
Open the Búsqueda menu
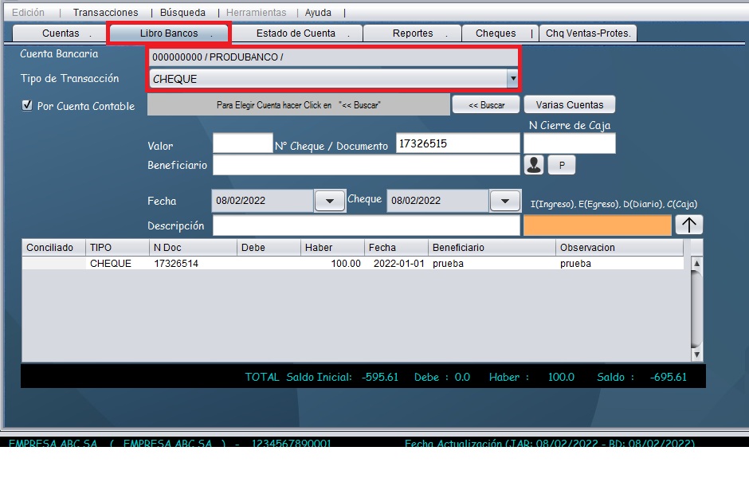pos(182,13)
